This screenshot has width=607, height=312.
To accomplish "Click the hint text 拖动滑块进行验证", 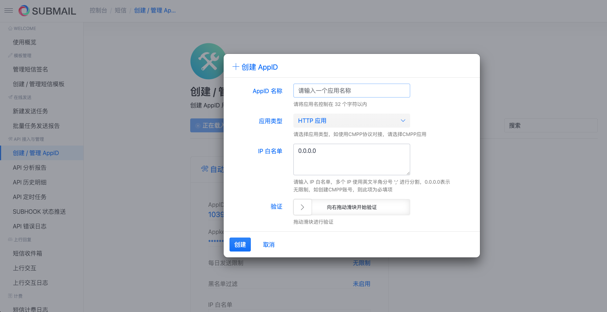I will coord(313,222).
